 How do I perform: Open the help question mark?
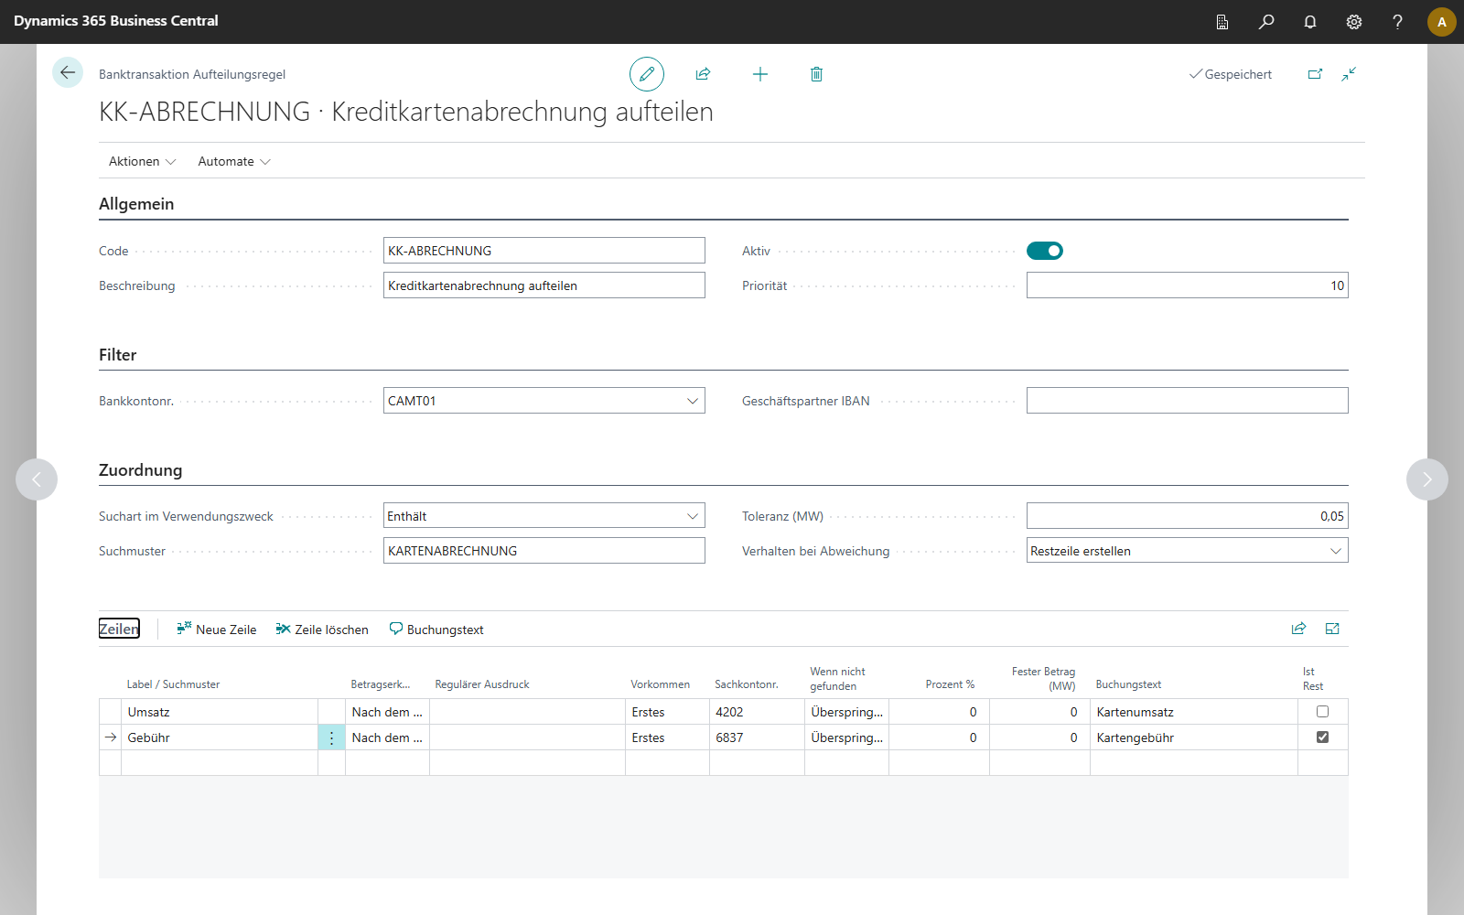tap(1397, 21)
